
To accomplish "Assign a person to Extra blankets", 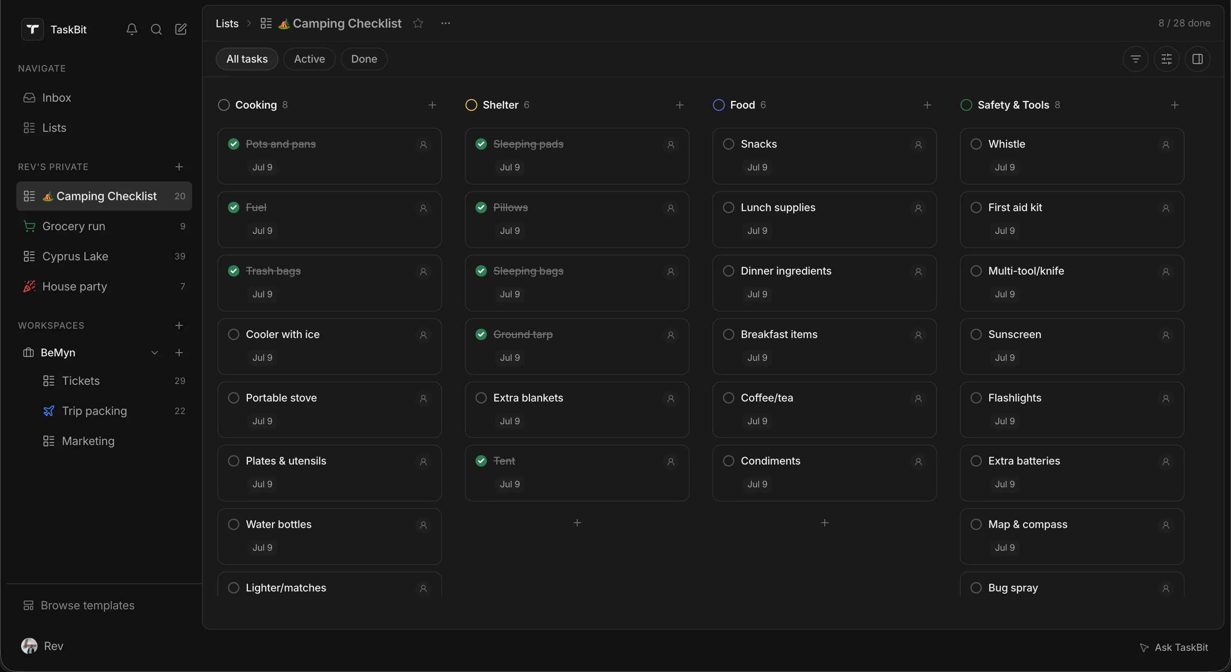I will point(670,398).
